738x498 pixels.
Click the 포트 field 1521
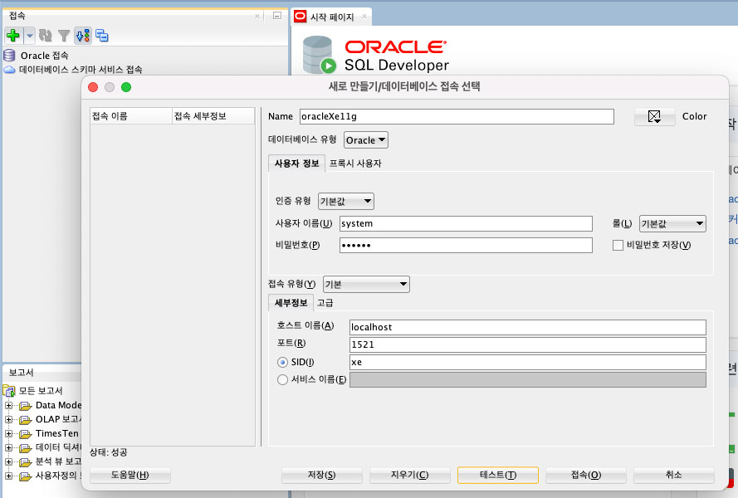coord(528,344)
